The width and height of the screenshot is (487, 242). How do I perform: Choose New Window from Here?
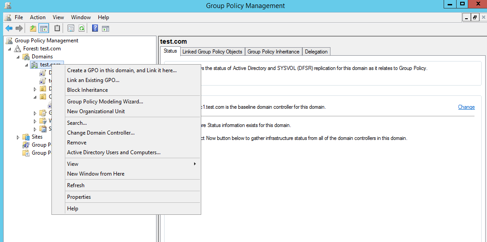pyautogui.click(x=127, y=174)
